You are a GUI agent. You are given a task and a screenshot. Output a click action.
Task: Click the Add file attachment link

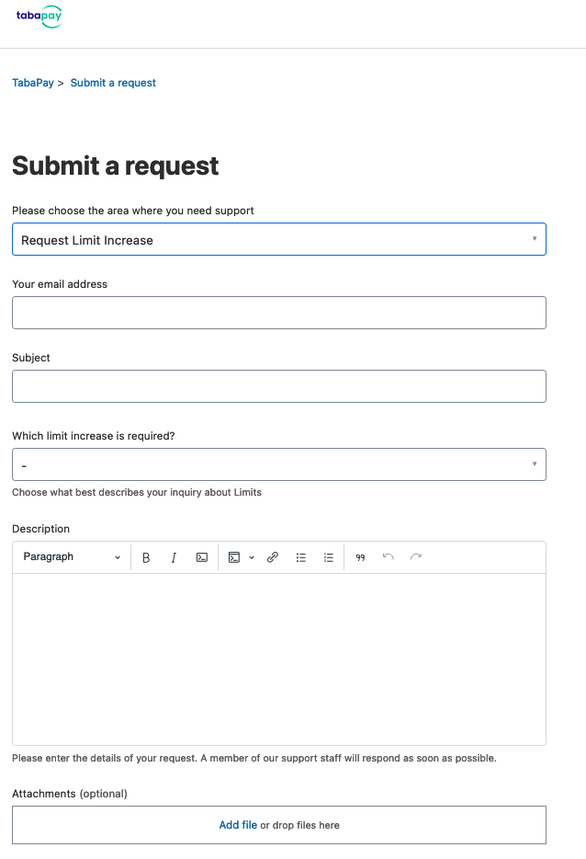click(x=238, y=824)
